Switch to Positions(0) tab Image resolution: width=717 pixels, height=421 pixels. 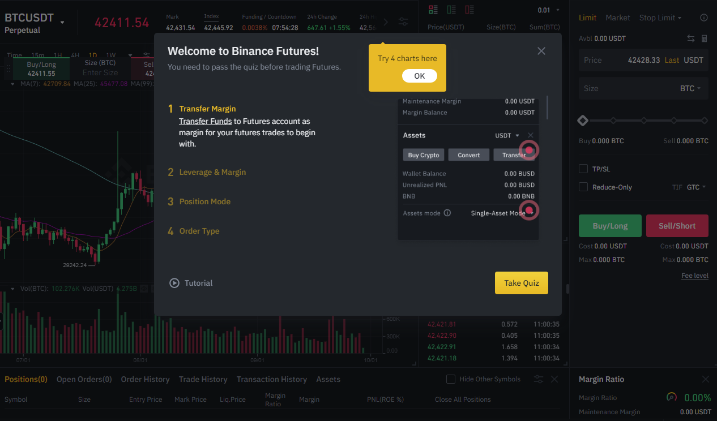pos(26,379)
